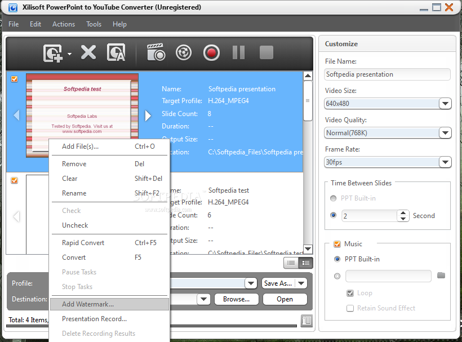Decrease seconds with the down stepper arrow
Viewport: 462px width, 342px height.
(403, 219)
